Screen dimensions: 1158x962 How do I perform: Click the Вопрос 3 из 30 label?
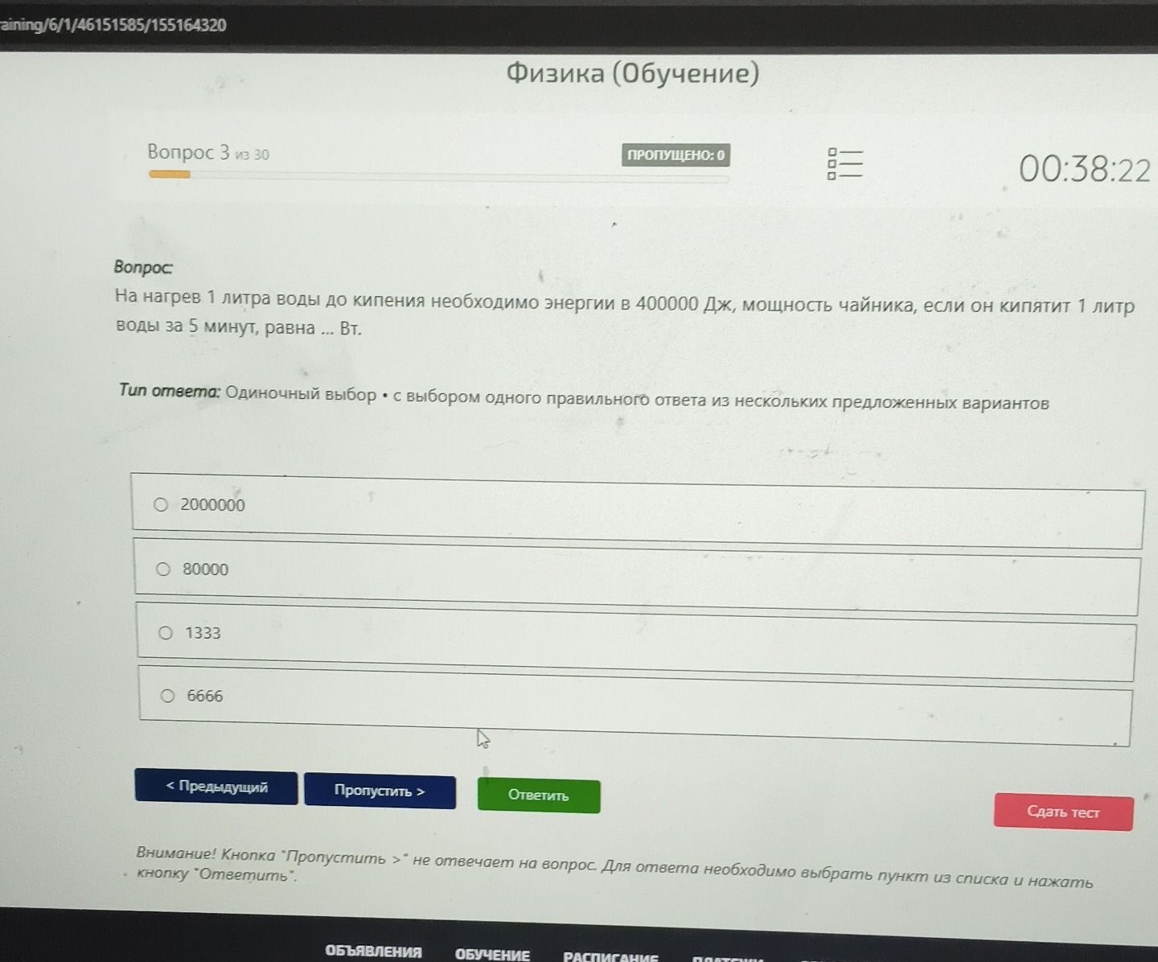click(207, 153)
